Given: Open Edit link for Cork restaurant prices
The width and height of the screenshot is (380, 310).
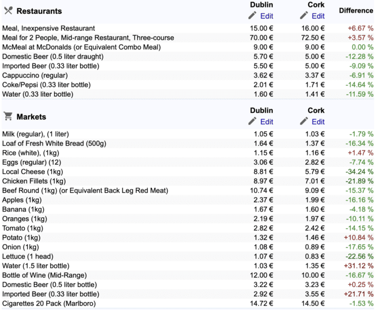Looking at the screenshot, I should (318, 16).
